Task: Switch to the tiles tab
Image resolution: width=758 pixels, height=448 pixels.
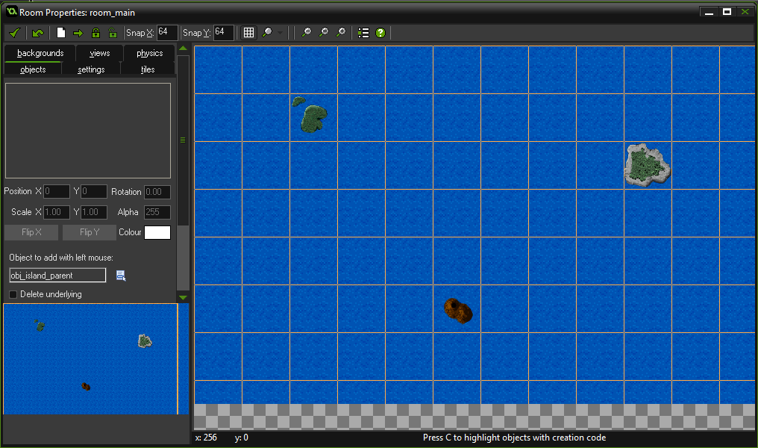Action: [148, 69]
